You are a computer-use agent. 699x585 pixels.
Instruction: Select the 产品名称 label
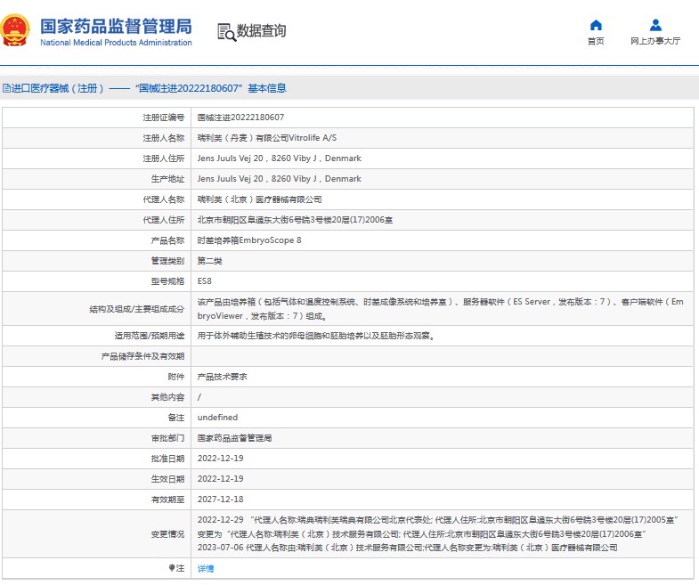[167, 240]
